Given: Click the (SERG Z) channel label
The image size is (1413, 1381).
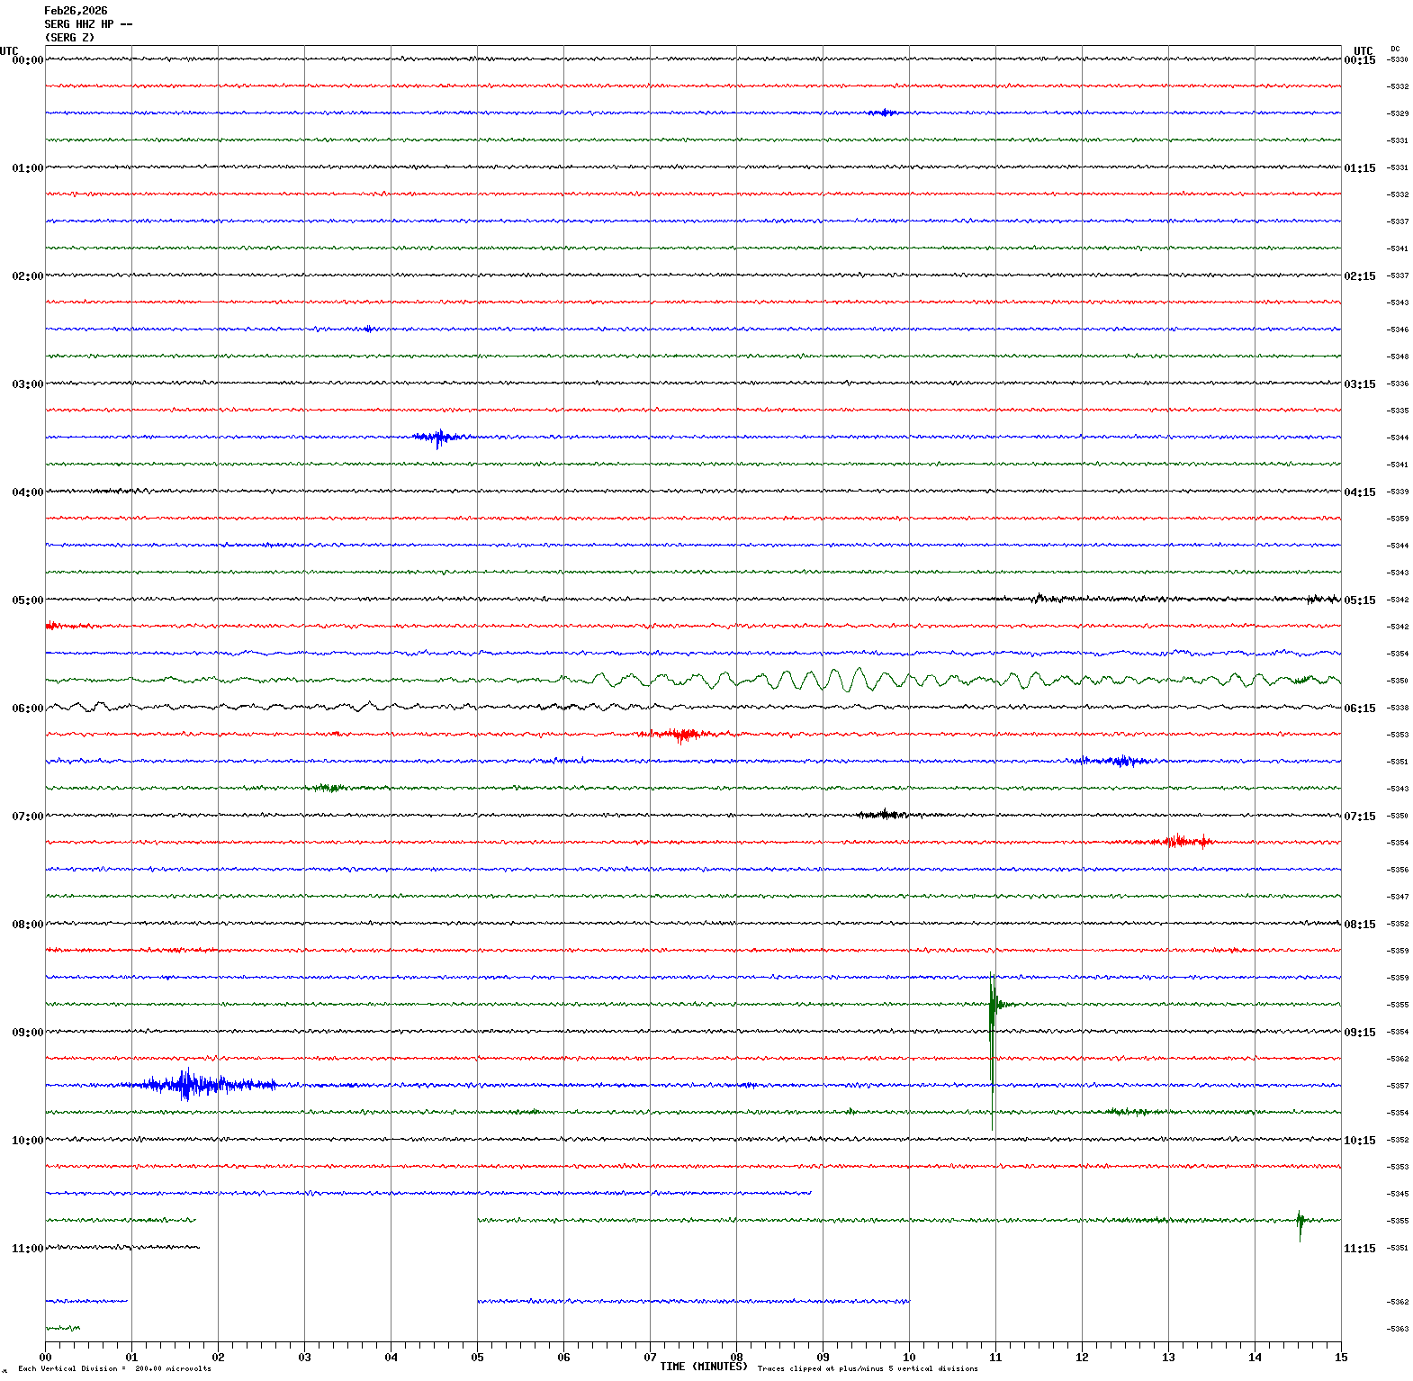Looking at the screenshot, I should tap(69, 38).
